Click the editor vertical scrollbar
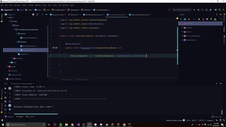Screen dimensions: 226x127 [x=177, y=46]
